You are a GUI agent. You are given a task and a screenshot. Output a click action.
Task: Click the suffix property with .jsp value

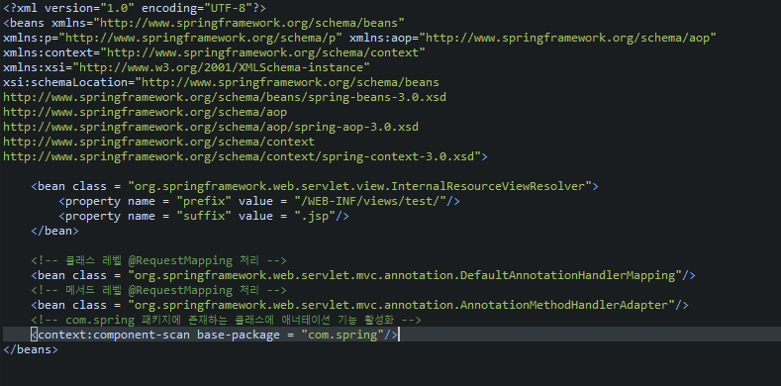click(x=204, y=216)
